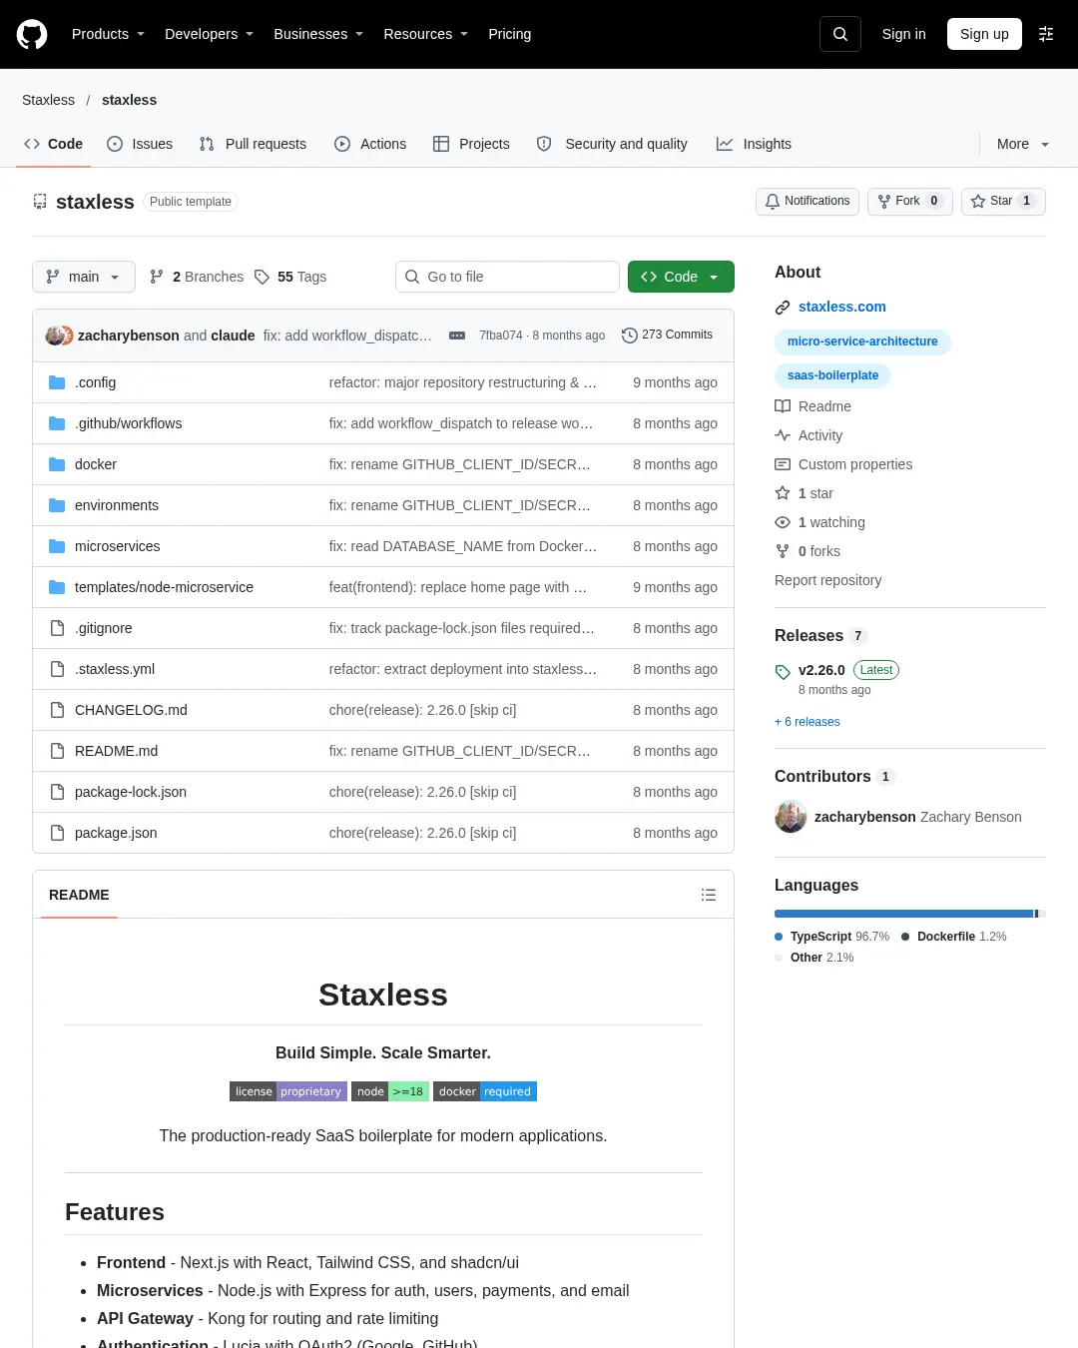The height and width of the screenshot is (1348, 1078).
Task: Open the README outline list icon
Action: [x=709, y=895]
